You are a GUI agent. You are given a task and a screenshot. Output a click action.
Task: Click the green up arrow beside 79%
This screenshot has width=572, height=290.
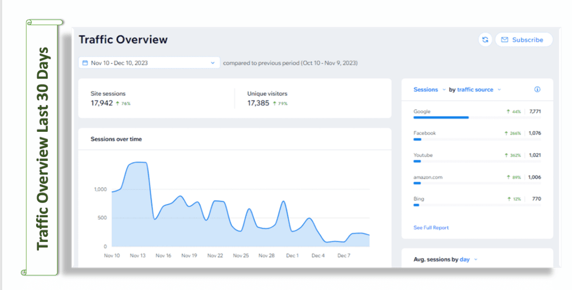click(x=274, y=103)
